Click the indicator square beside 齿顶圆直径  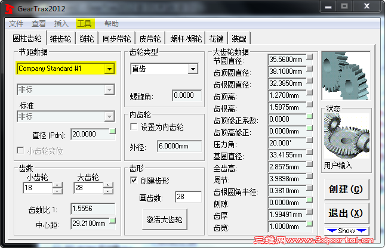coord(310,69)
